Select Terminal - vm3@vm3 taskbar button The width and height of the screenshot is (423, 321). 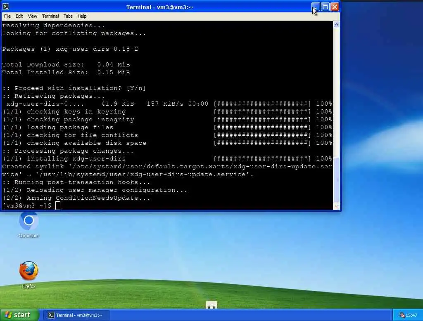76,315
